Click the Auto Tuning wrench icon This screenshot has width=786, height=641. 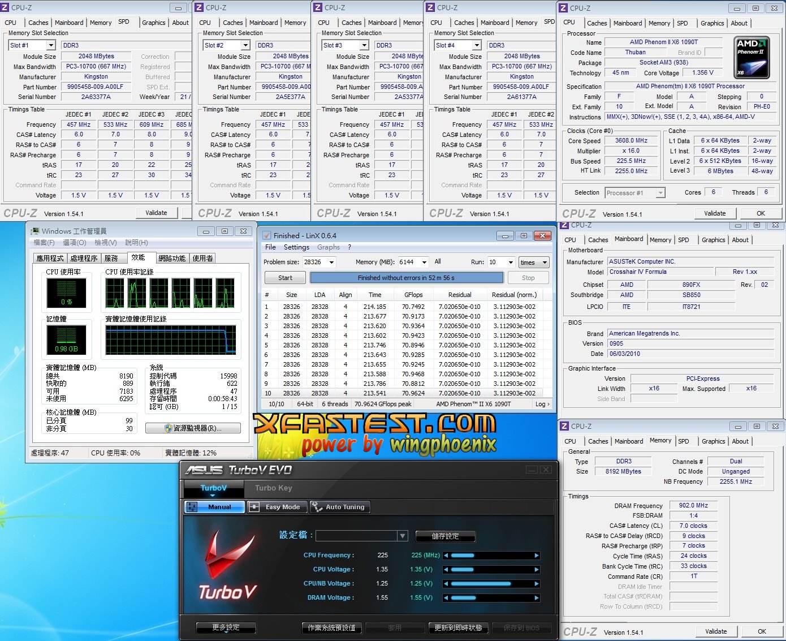[317, 507]
